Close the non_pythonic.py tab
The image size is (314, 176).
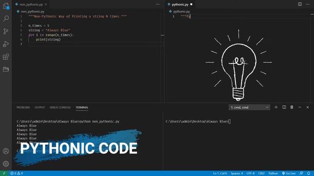tap(46, 4)
